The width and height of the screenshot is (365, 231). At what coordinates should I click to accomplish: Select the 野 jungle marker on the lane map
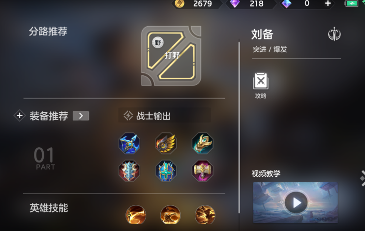(158, 42)
